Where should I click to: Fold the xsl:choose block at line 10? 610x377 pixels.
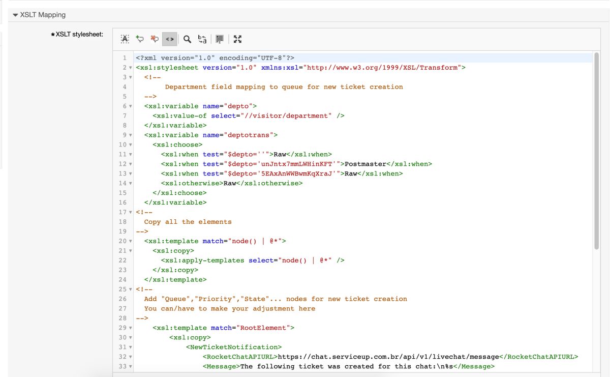pyautogui.click(x=130, y=145)
